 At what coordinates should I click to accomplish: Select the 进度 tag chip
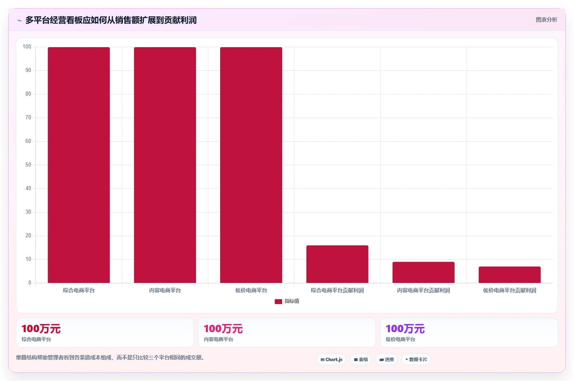tap(386, 359)
